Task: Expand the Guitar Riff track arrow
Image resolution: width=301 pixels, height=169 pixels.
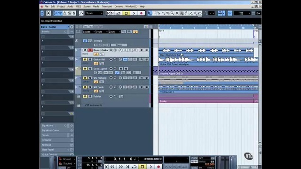Action: [77, 60]
